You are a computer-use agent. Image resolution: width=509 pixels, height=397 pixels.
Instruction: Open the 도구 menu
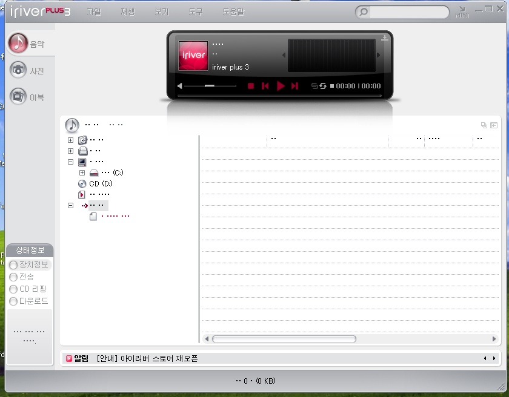pyautogui.click(x=196, y=12)
